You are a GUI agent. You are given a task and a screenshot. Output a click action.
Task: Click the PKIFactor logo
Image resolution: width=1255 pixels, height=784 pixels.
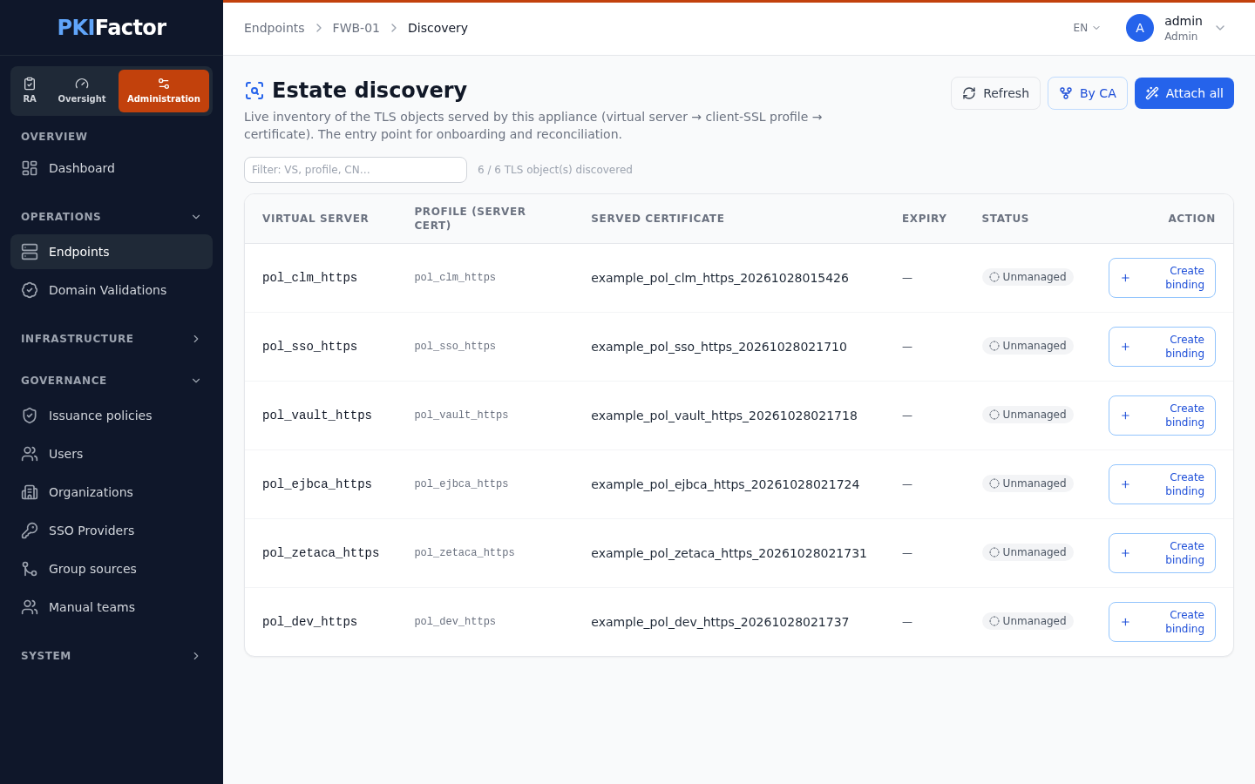point(112,27)
